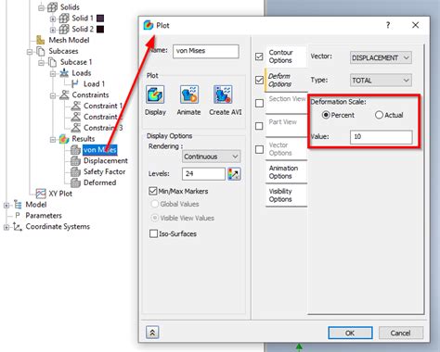
Task: Click the Constraint 1 icon
Action: [75, 106]
